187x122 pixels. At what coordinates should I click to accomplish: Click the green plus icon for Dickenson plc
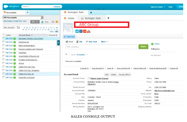coord(15,42)
